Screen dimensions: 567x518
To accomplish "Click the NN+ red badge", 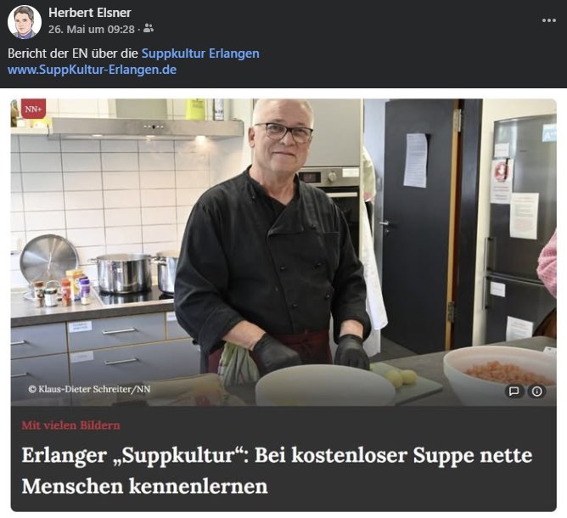I will 33,109.
